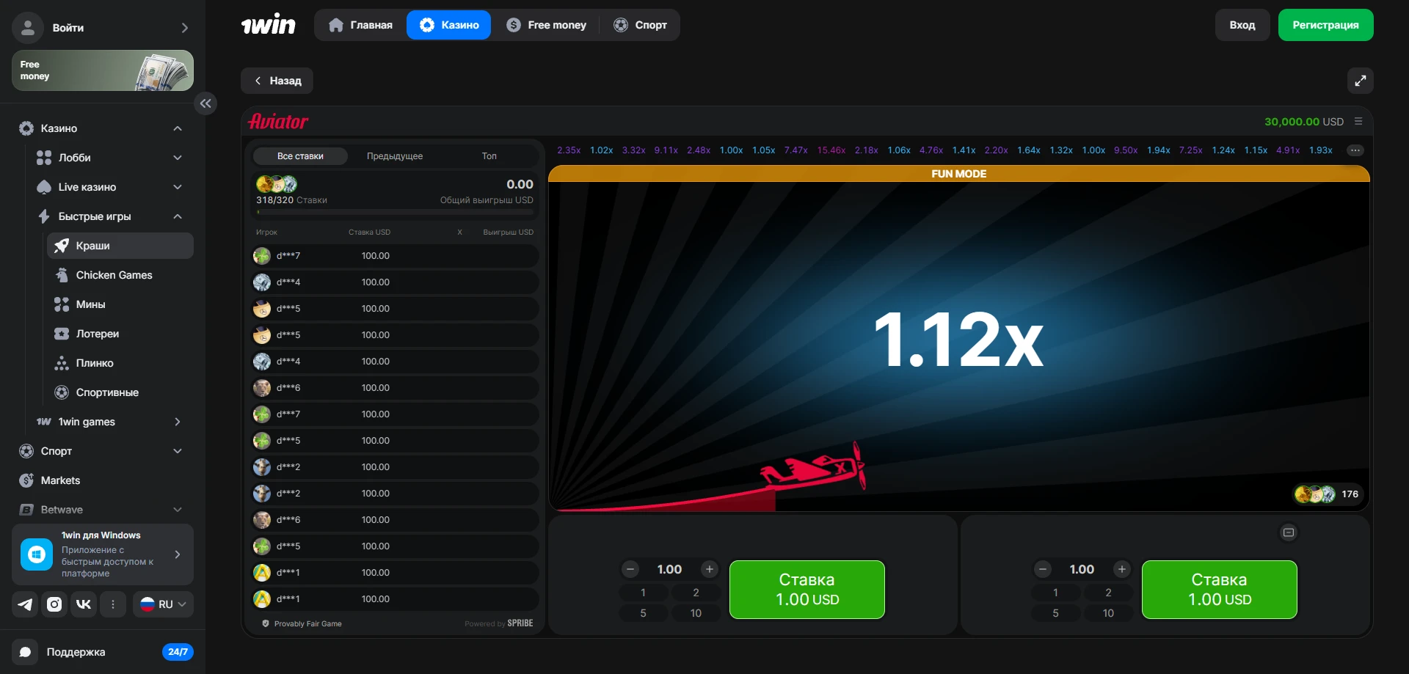Remove the second bet panel
Screen dimensions: 1409x674
pos(1289,532)
